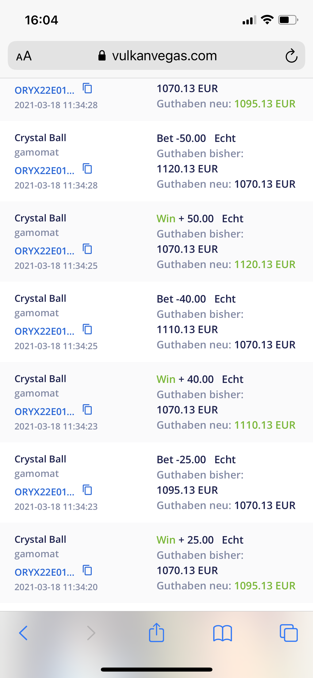Open ORYX22E01 link for Bet -50.00
This screenshot has width=313, height=678.
[44, 171]
